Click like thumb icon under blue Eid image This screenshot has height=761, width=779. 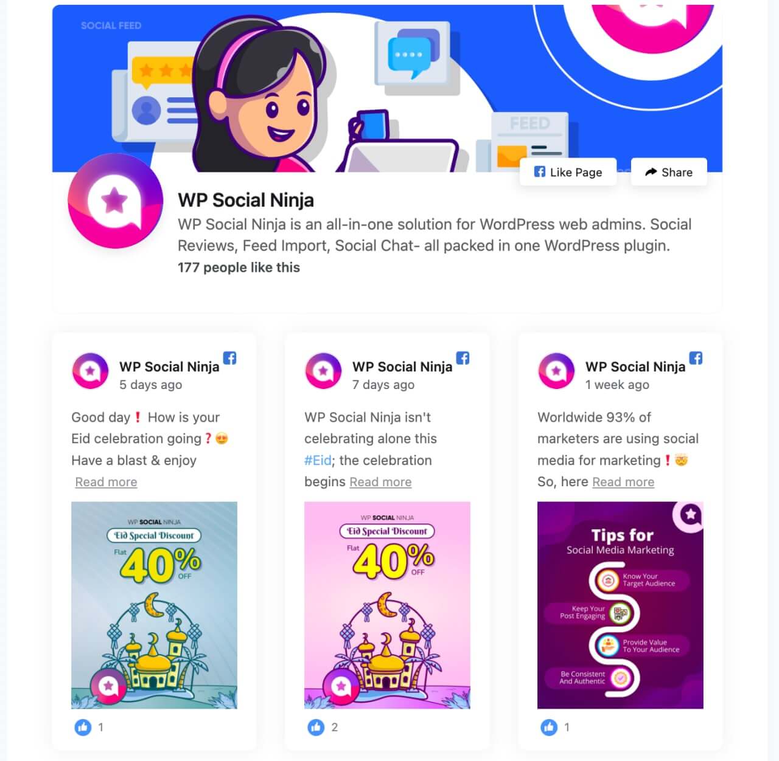click(83, 727)
